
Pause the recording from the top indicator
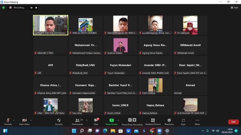pyautogui.click(x=31, y=8)
